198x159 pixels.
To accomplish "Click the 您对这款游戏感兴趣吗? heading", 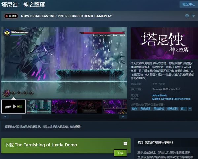I will (155, 143).
